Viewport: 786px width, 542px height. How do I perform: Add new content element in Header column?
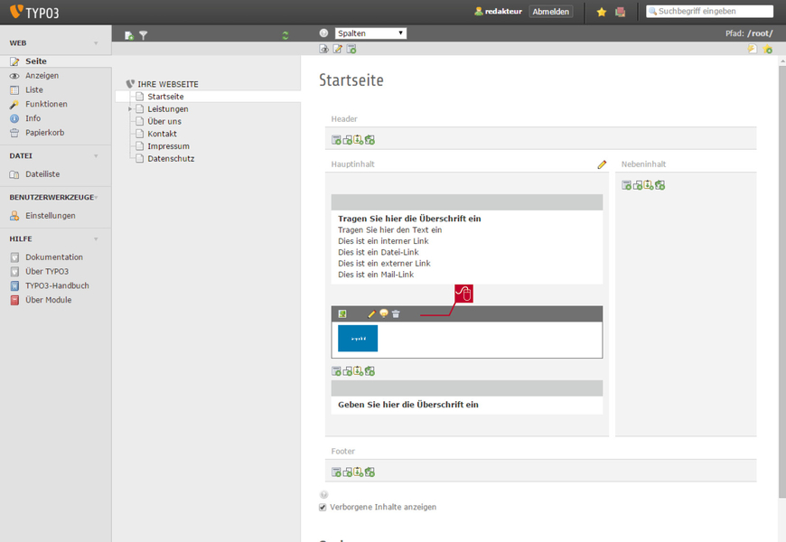click(x=336, y=140)
